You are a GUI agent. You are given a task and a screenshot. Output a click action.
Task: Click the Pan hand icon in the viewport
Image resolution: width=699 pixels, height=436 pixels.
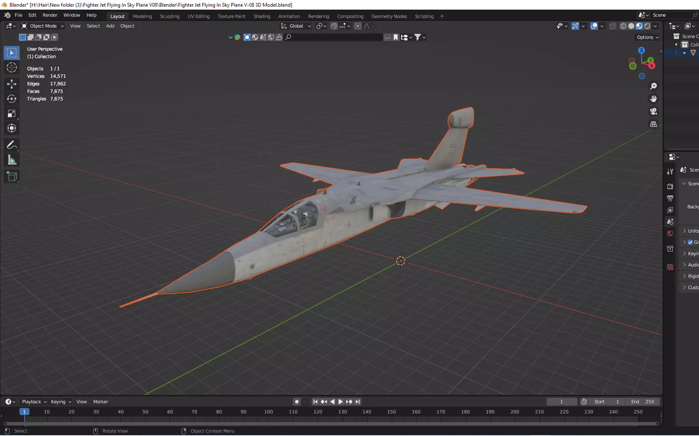click(x=653, y=99)
